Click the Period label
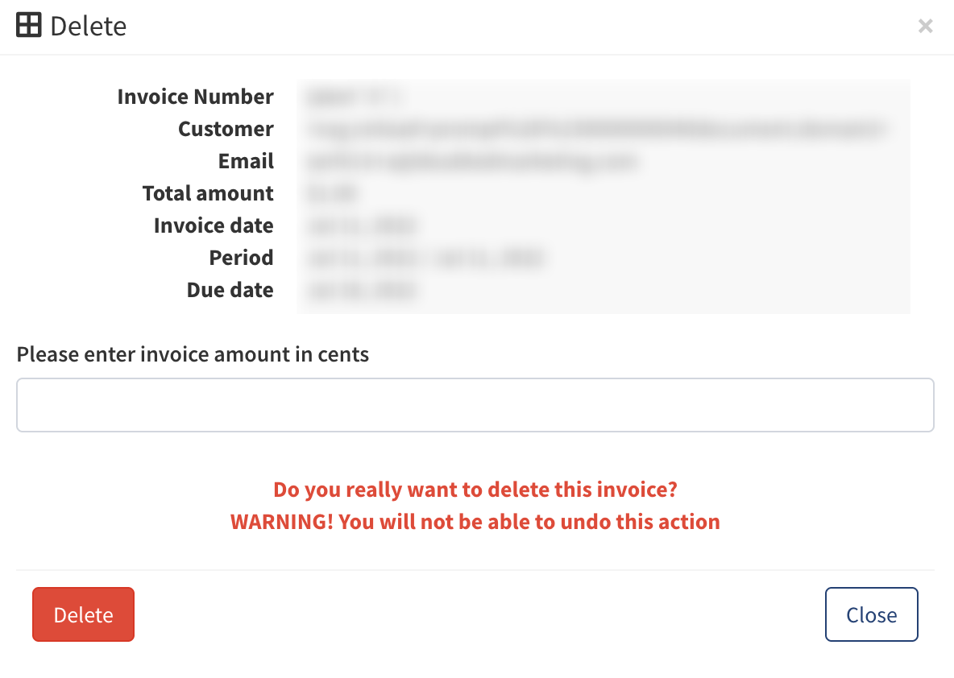954x678 pixels. tap(241, 258)
